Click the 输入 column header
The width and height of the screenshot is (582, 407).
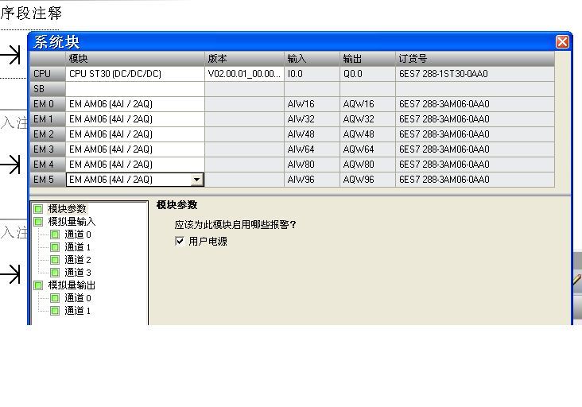coord(312,59)
